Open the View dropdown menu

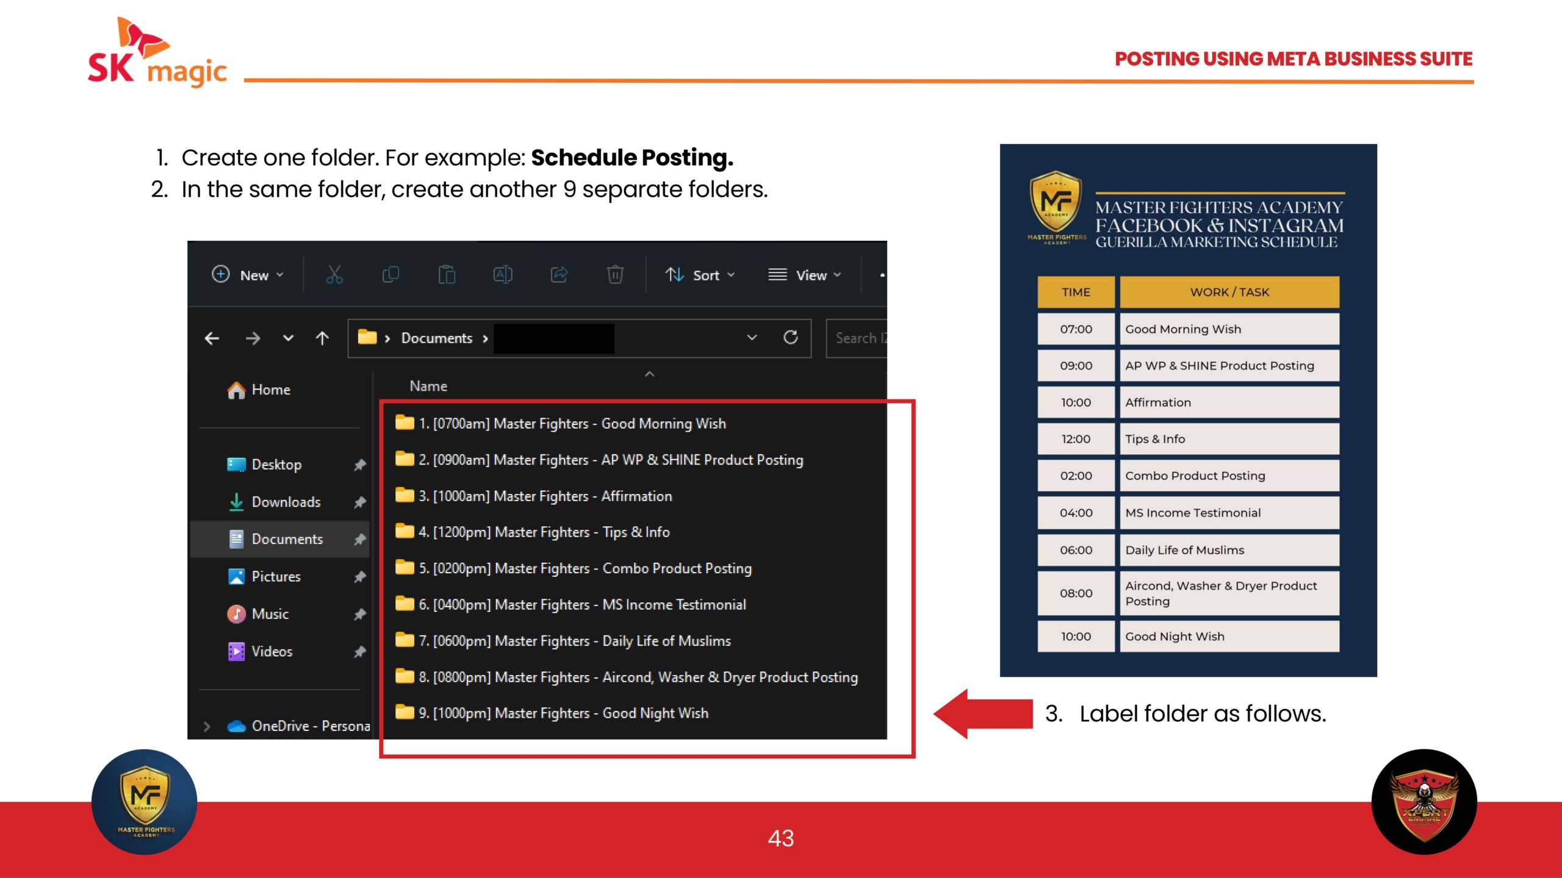click(804, 275)
